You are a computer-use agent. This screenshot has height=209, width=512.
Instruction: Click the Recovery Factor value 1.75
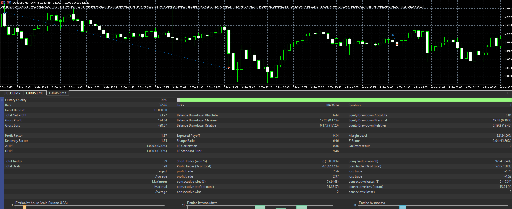(164, 141)
